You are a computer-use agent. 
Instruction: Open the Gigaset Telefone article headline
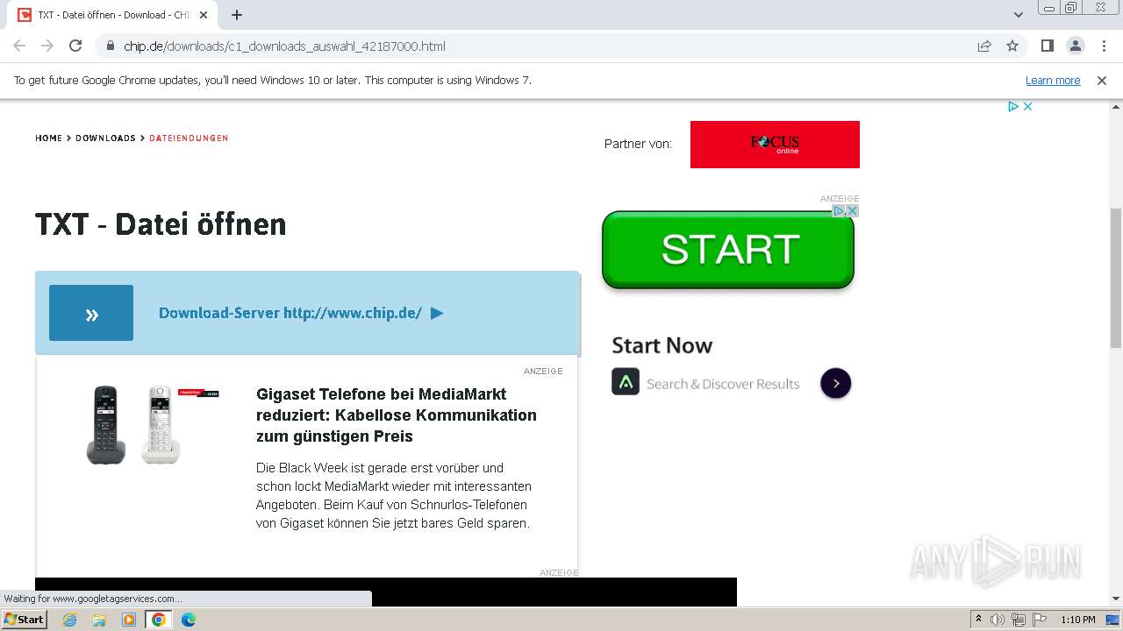397,415
